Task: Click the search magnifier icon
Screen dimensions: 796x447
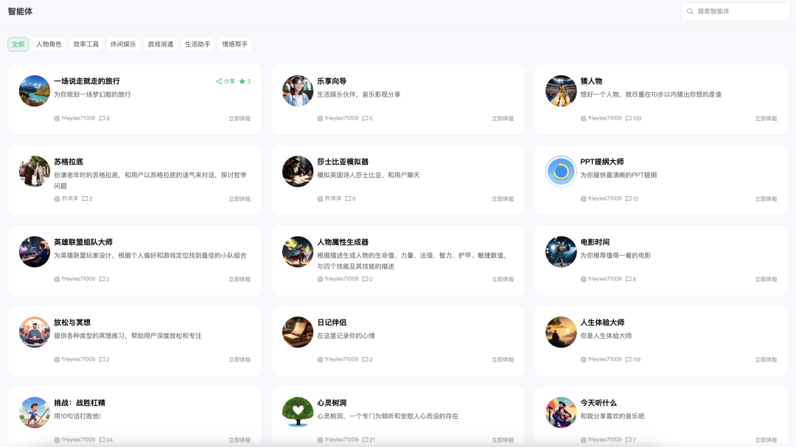Action: pyautogui.click(x=690, y=11)
